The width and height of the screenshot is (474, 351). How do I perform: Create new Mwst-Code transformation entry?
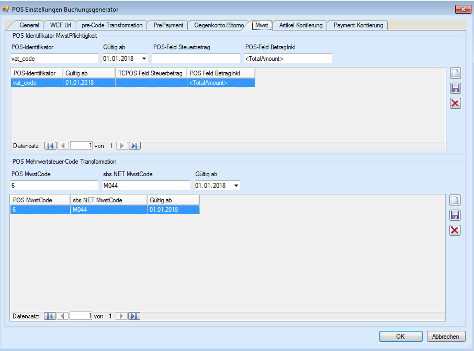455,200
